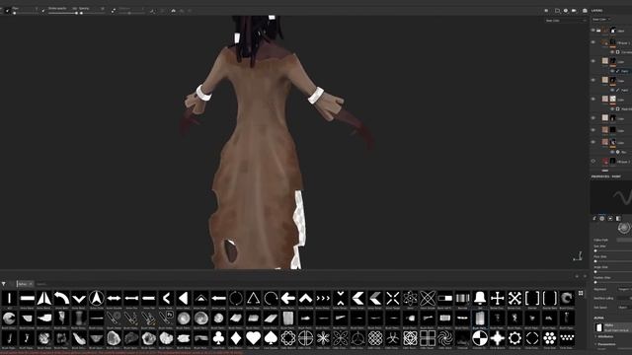632x355 pixels.
Task: Open the LAYERS panel header
Action: (x=596, y=11)
